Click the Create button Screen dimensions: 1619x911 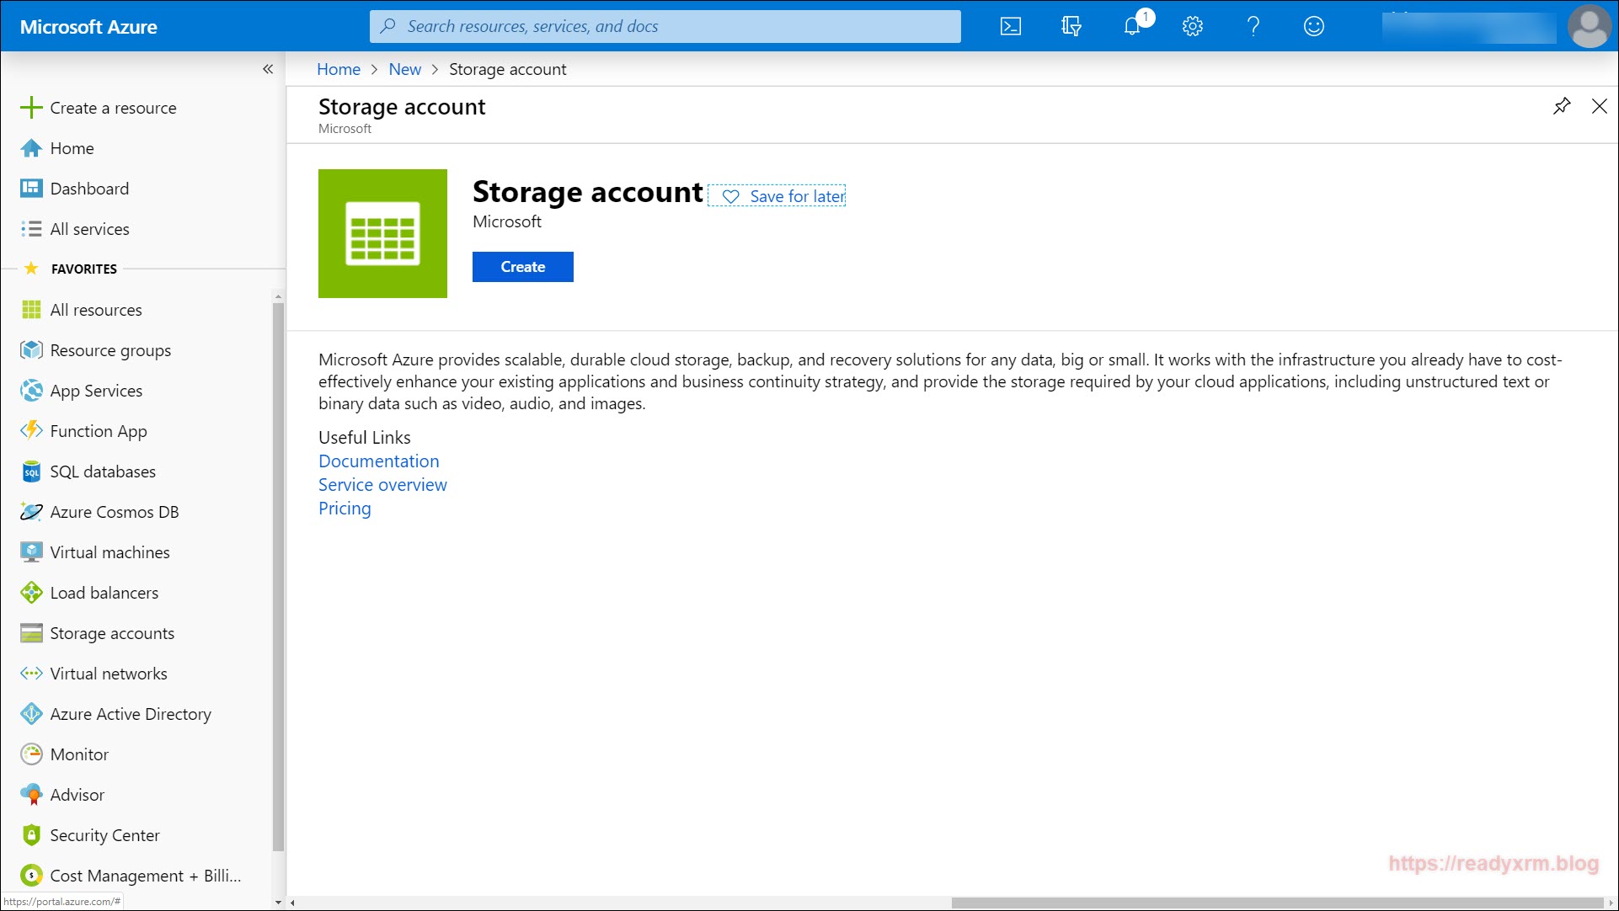pyautogui.click(x=522, y=267)
